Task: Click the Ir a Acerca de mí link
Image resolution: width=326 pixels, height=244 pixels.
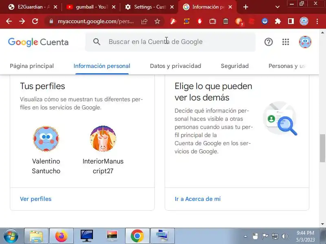Action: coord(198,199)
